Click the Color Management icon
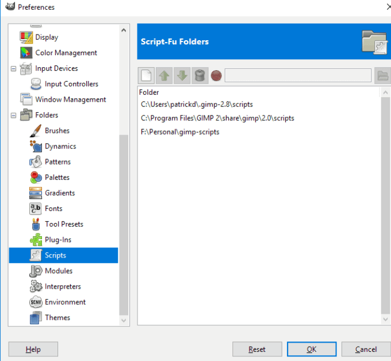The image size is (391, 361). point(26,53)
